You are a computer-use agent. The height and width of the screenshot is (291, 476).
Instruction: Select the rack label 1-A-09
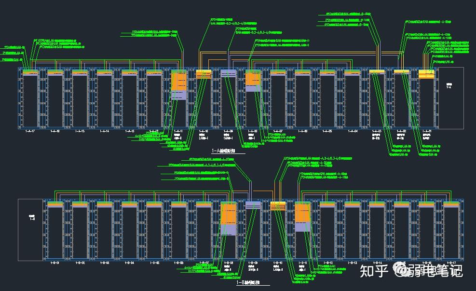[228, 131]
